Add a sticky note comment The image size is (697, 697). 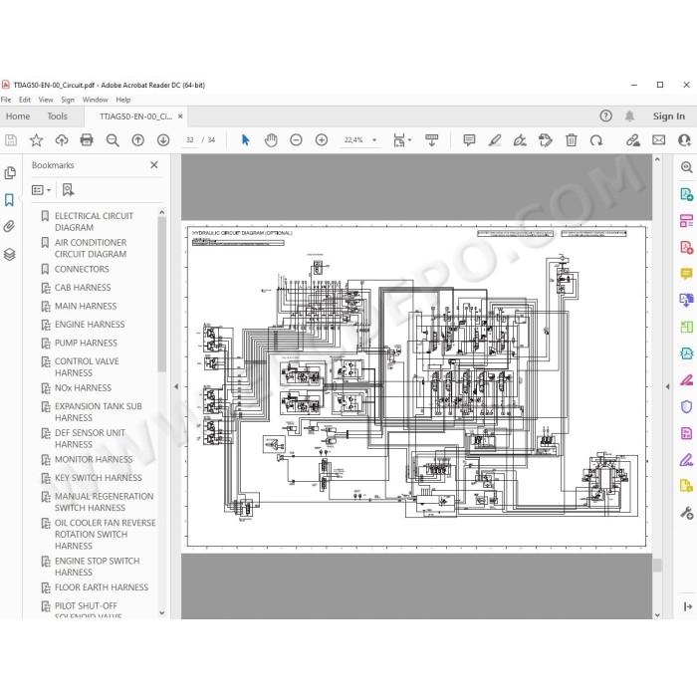click(x=469, y=140)
